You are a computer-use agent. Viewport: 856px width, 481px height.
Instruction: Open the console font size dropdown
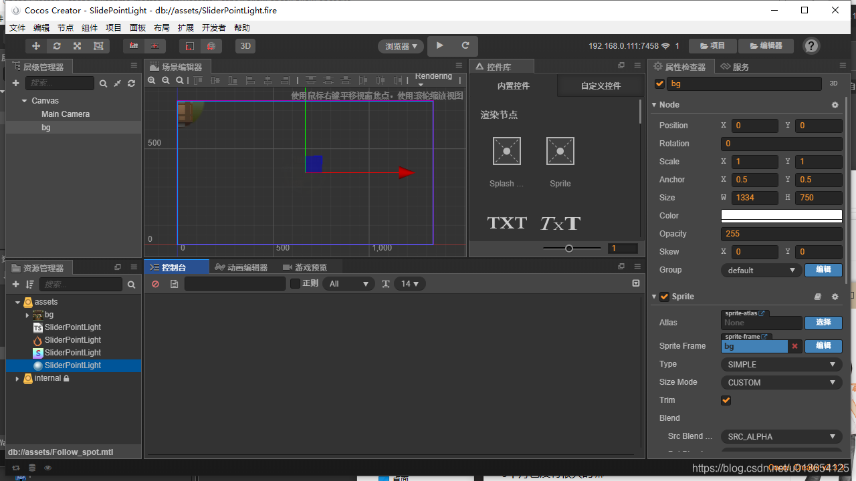tap(410, 284)
